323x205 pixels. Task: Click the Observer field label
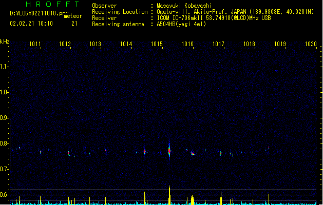point(104,6)
